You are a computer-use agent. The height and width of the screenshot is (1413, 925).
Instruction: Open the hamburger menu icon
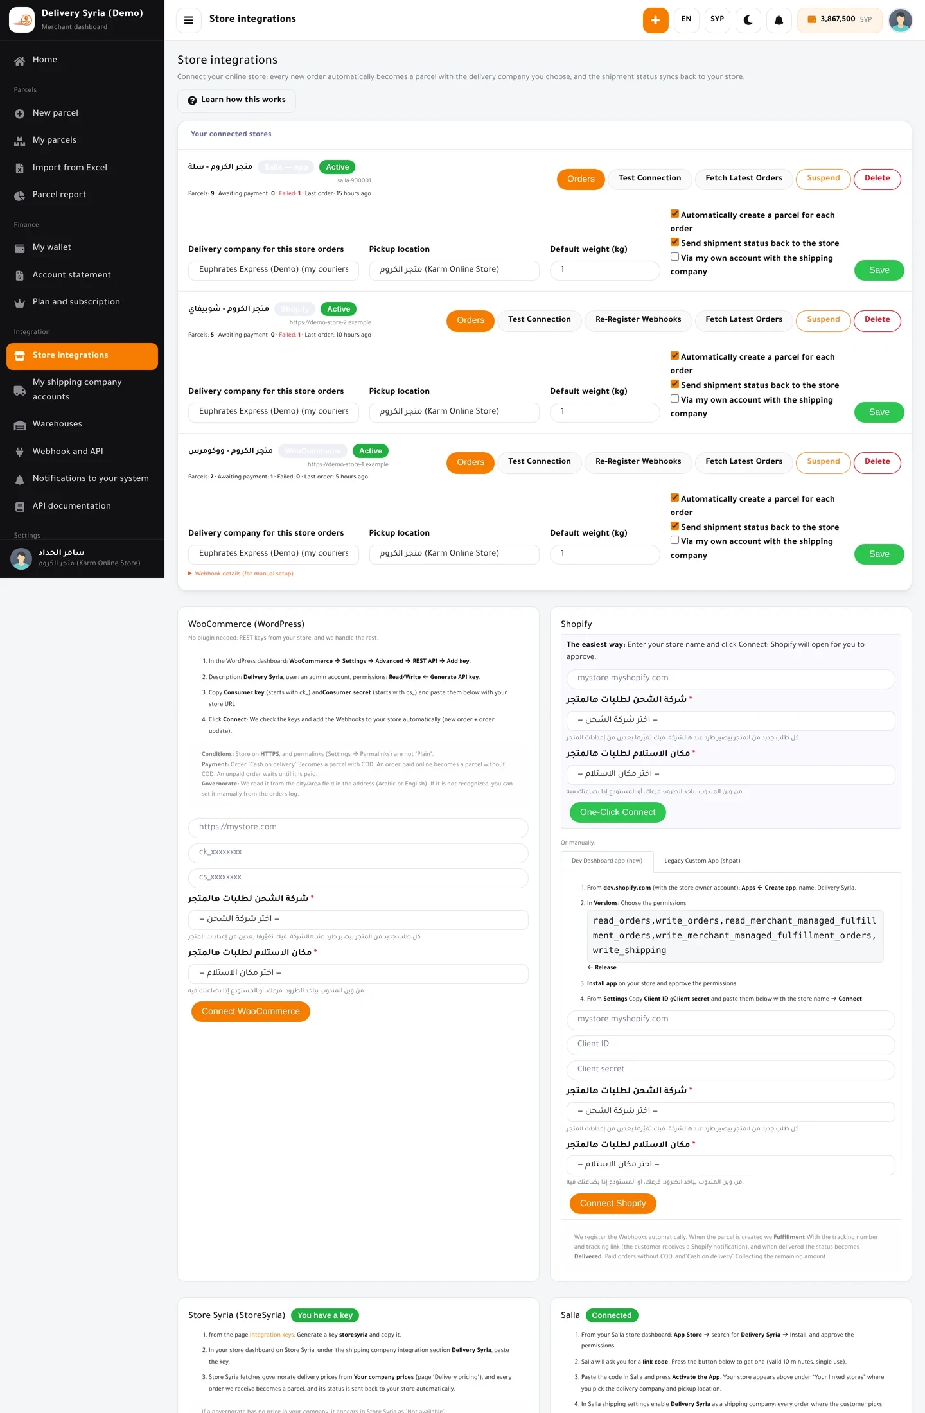pyautogui.click(x=189, y=20)
